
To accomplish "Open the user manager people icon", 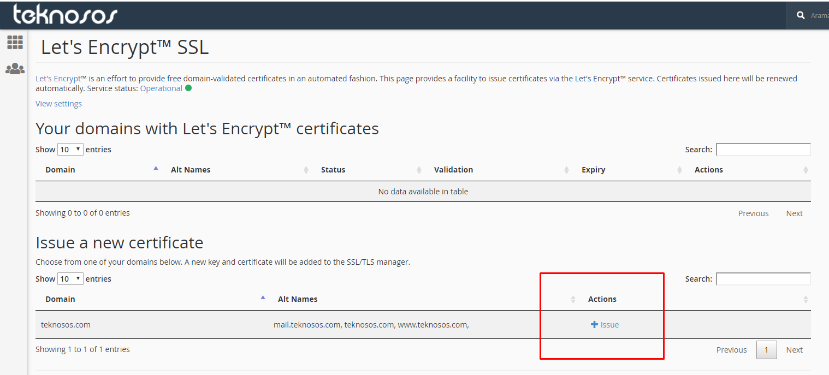I will coord(15,69).
